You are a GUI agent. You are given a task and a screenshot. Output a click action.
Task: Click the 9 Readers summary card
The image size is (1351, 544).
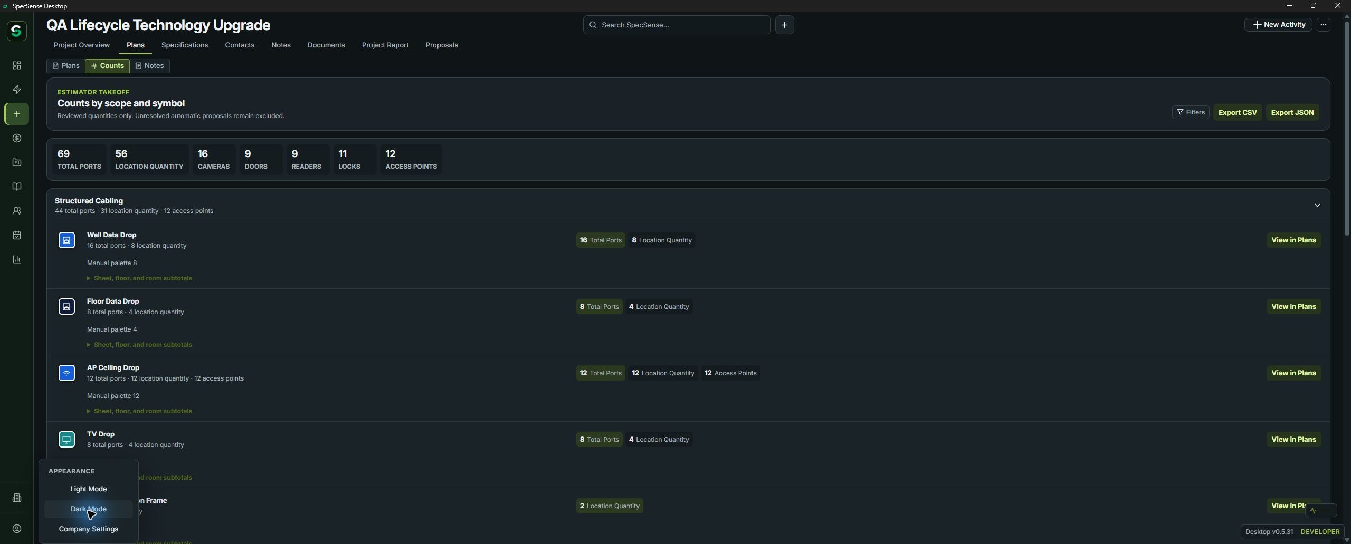(x=308, y=159)
